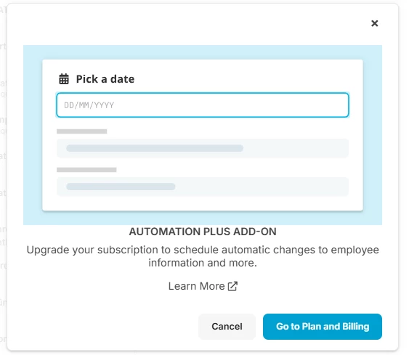Go to Plan and Billing

coord(323,326)
